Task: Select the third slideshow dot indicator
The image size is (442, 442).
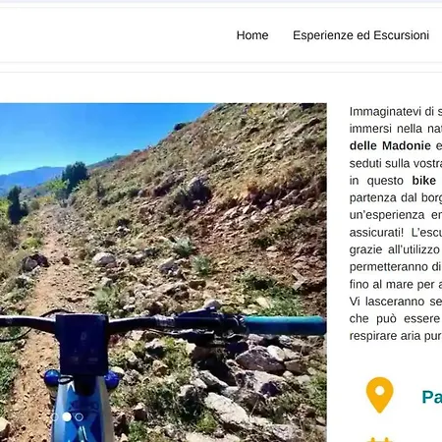Action: (79, 417)
